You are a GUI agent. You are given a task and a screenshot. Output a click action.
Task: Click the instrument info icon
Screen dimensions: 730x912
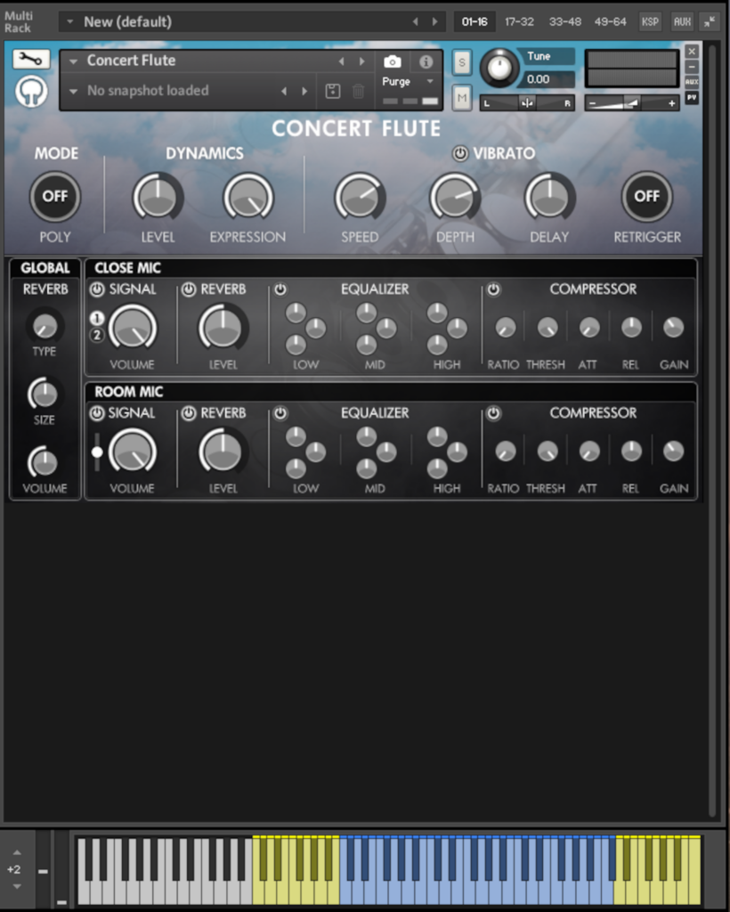425,62
